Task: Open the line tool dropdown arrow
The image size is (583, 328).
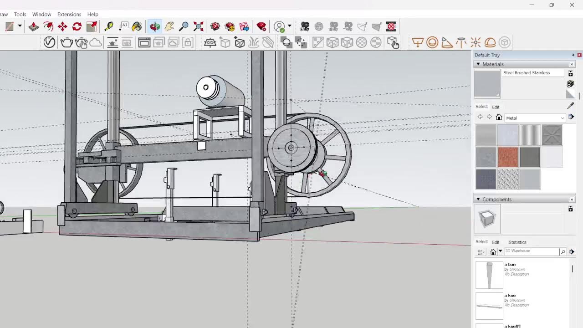Action: (20, 26)
